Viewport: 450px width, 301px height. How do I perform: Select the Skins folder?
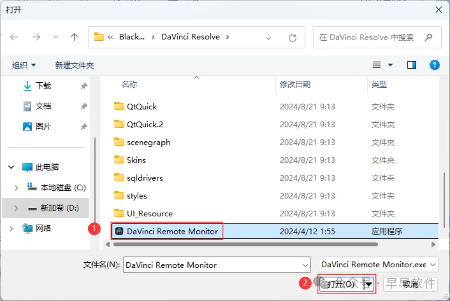click(x=136, y=160)
